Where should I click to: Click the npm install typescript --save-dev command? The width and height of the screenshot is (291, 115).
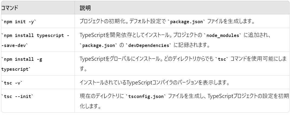click(x=35, y=40)
